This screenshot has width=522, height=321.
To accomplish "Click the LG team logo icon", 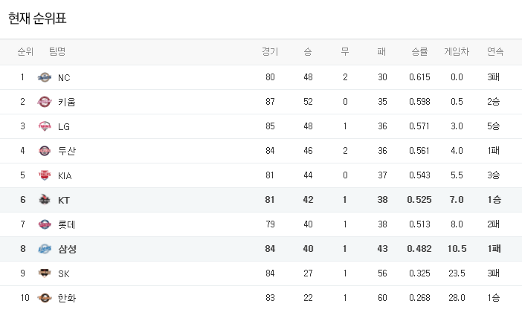I will tap(45, 126).
